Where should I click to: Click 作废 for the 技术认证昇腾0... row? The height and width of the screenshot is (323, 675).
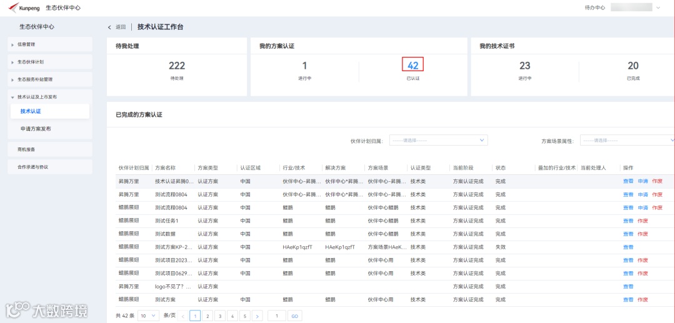657,182
